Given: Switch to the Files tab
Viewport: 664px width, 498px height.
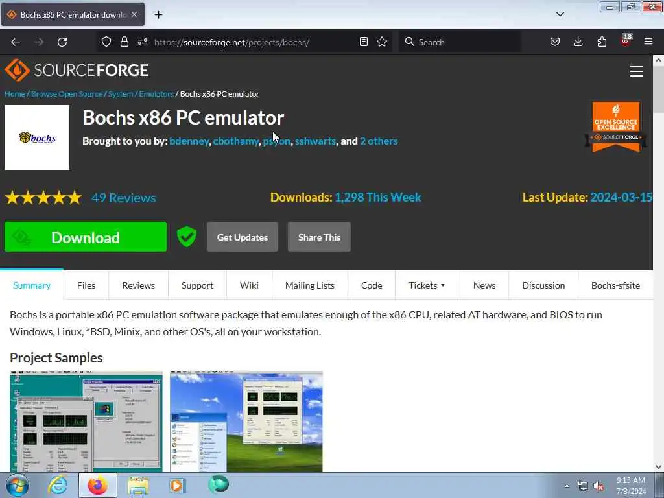Looking at the screenshot, I should point(86,285).
